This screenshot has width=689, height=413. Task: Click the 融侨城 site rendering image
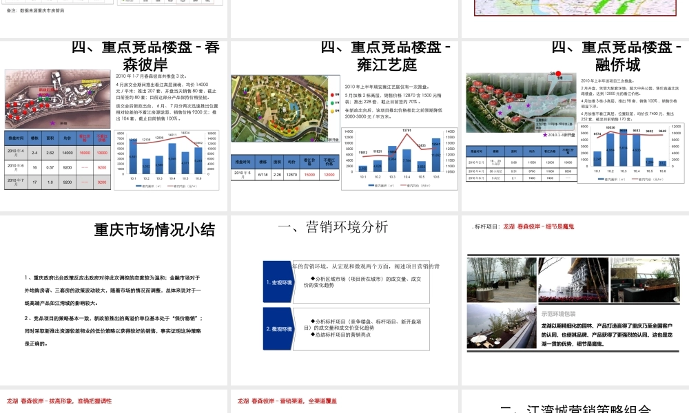coord(521,103)
